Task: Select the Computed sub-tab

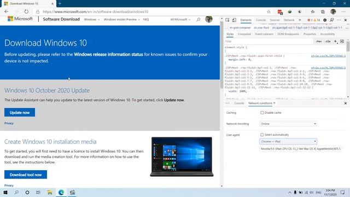Action: (x=244, y=34)
